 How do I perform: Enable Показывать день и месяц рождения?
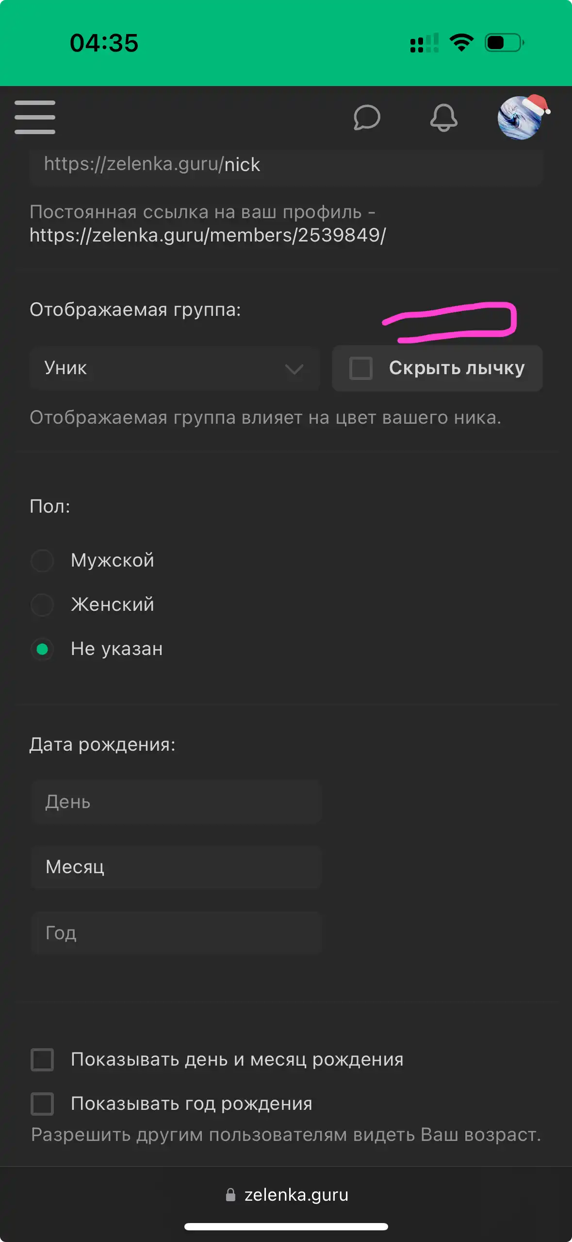pos(42,1060)
